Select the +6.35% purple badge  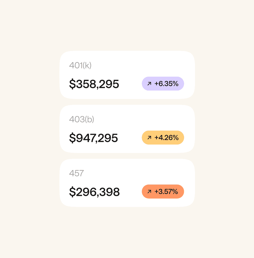[x=163, y=83]
